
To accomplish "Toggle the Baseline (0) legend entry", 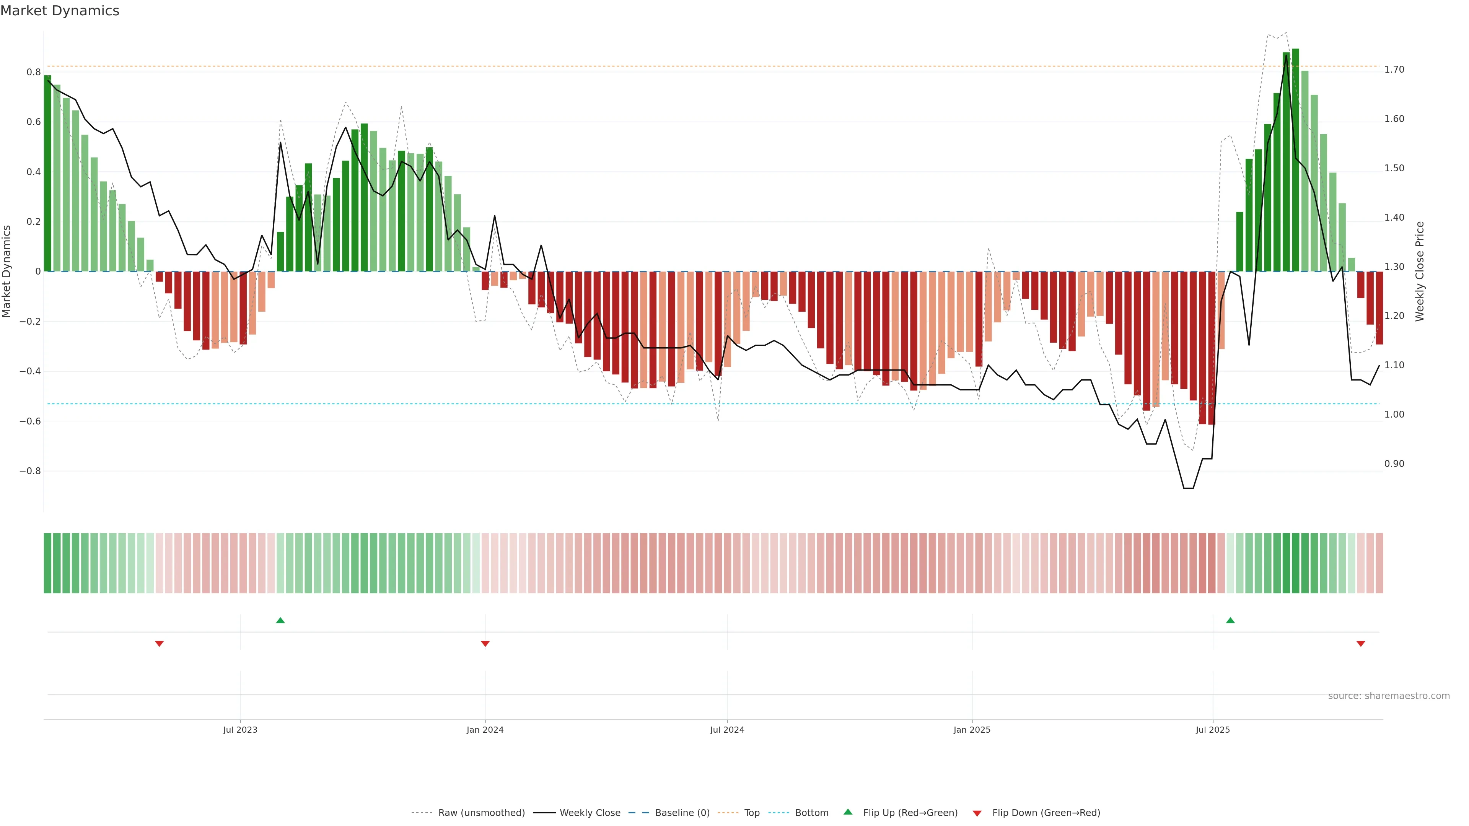I will (682, 813).
